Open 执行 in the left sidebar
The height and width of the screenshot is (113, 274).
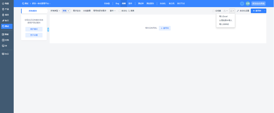click(x=7, y=21)
